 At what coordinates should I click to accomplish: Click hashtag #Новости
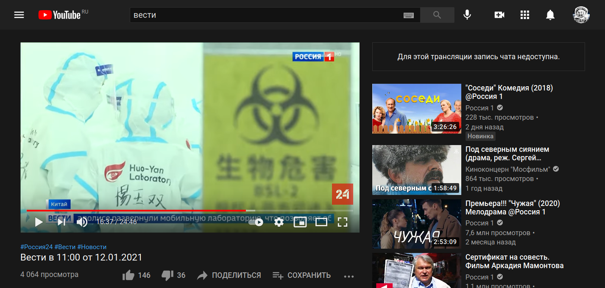[x=92, y=247]
